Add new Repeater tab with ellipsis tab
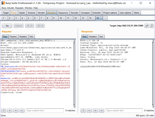This screenshot has width=155, height=118. [x=105, y=18]
